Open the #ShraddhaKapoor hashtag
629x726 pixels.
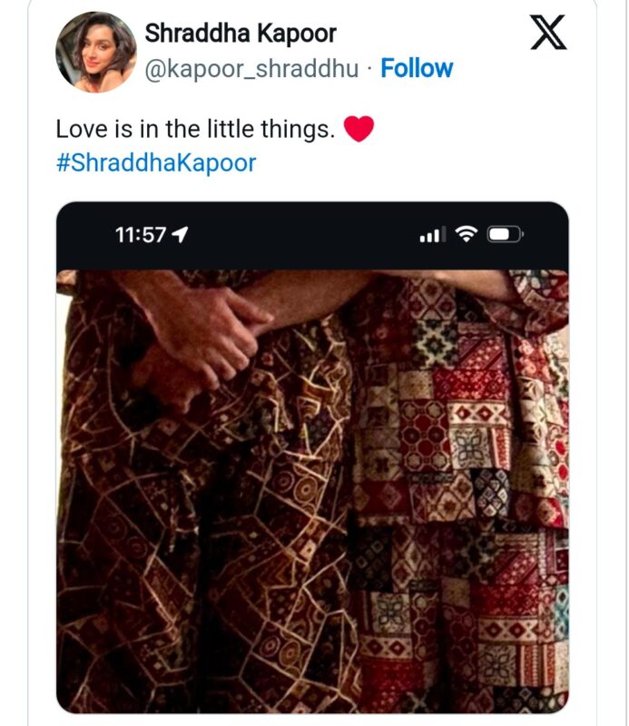[155, 163]
